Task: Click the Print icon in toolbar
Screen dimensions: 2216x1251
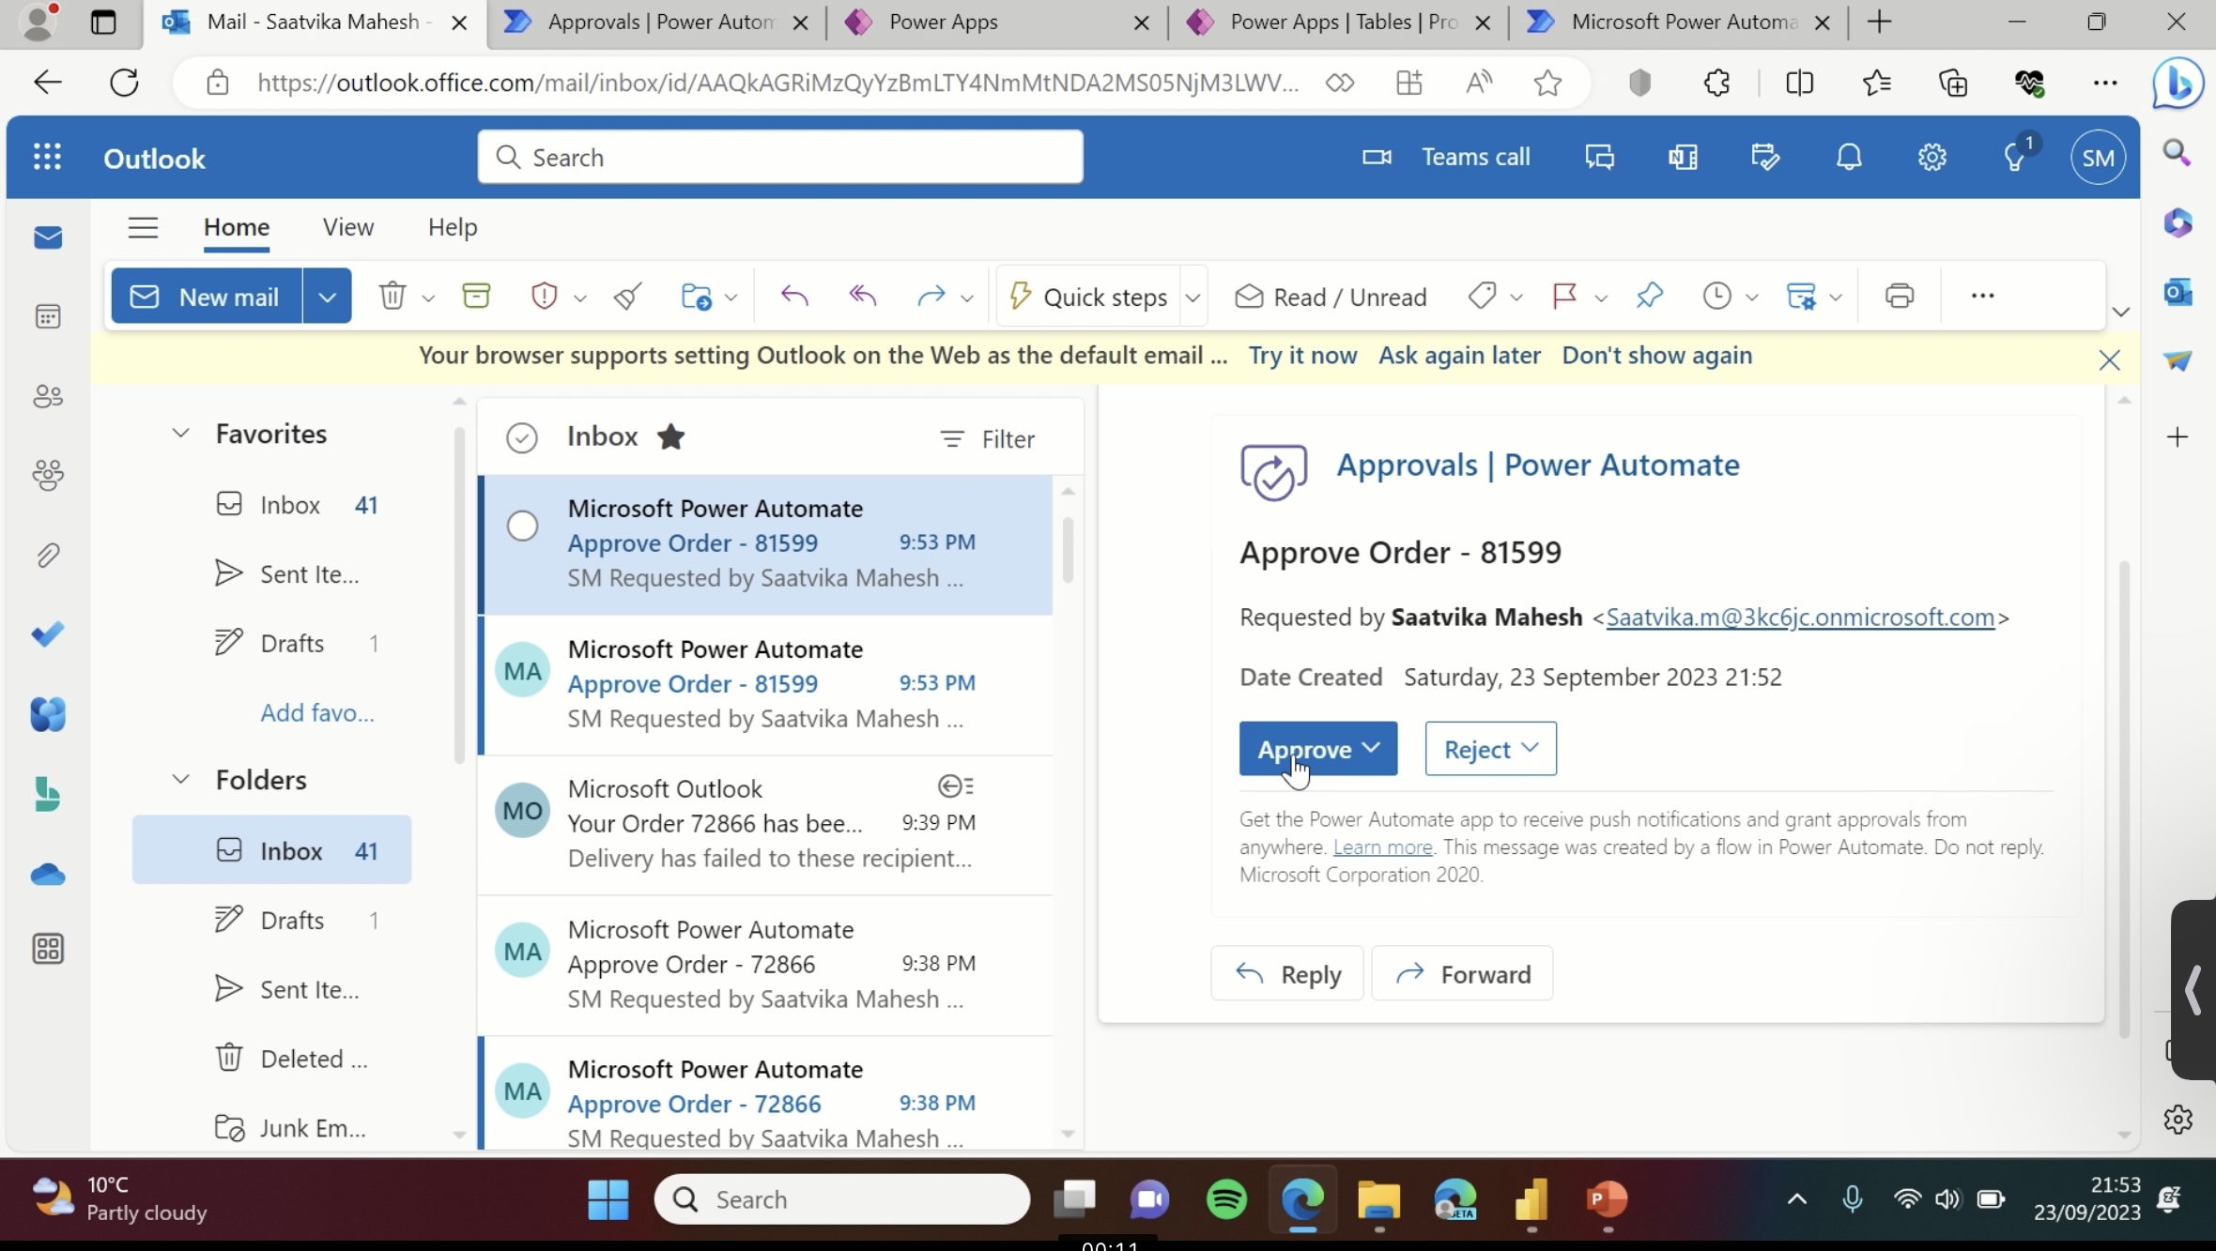Action: click(x=1899, y=297)
